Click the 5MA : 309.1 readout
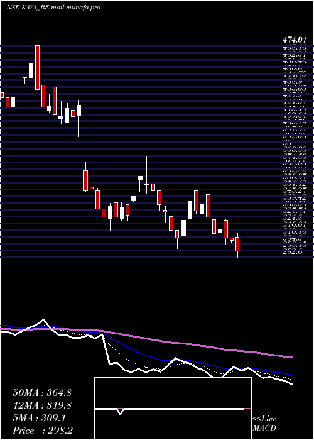 point(39,418)
